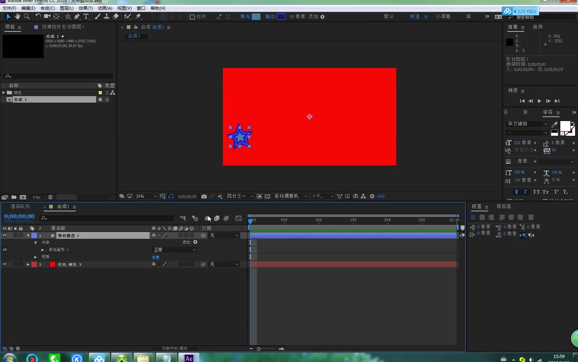This screenshot has height=362, width=578.
Task: Collapse 形状图层 1 layer properties
Action: pyautogui.click(x=28, y=236)
